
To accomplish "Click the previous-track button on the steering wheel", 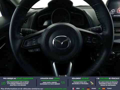I will [x=34, y=44].
